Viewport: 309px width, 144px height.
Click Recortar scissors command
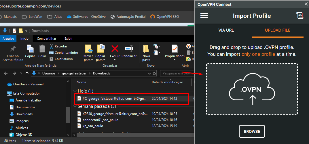click(58, 47)
